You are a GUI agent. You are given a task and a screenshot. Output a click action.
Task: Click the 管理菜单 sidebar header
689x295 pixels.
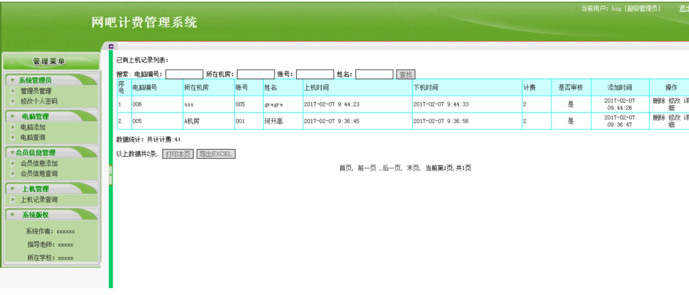click(x=51, y=61)
